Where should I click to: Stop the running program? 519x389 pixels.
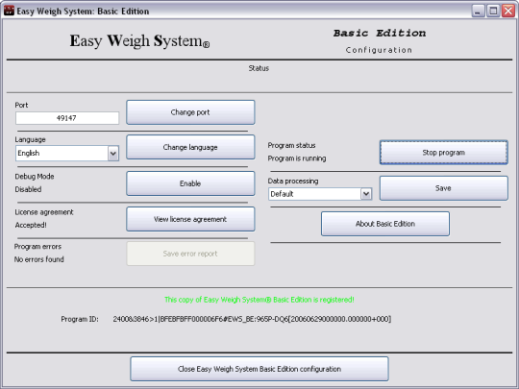pos(443,153)
